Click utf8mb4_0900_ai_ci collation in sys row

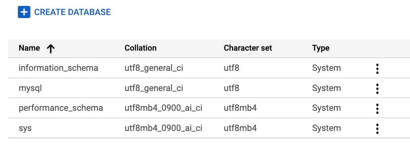(163, 128)
